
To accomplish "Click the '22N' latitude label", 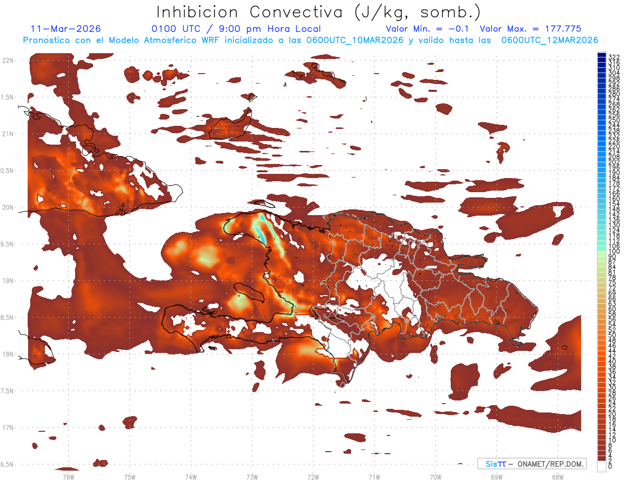I will click(7, 61).
